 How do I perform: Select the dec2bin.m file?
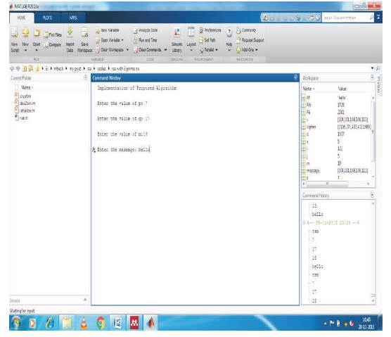[x=25, y=103]
